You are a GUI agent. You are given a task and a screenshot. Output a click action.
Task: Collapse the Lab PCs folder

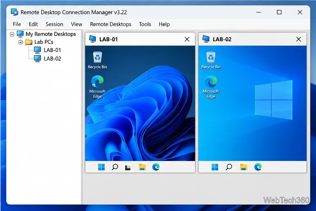(21, 42)
